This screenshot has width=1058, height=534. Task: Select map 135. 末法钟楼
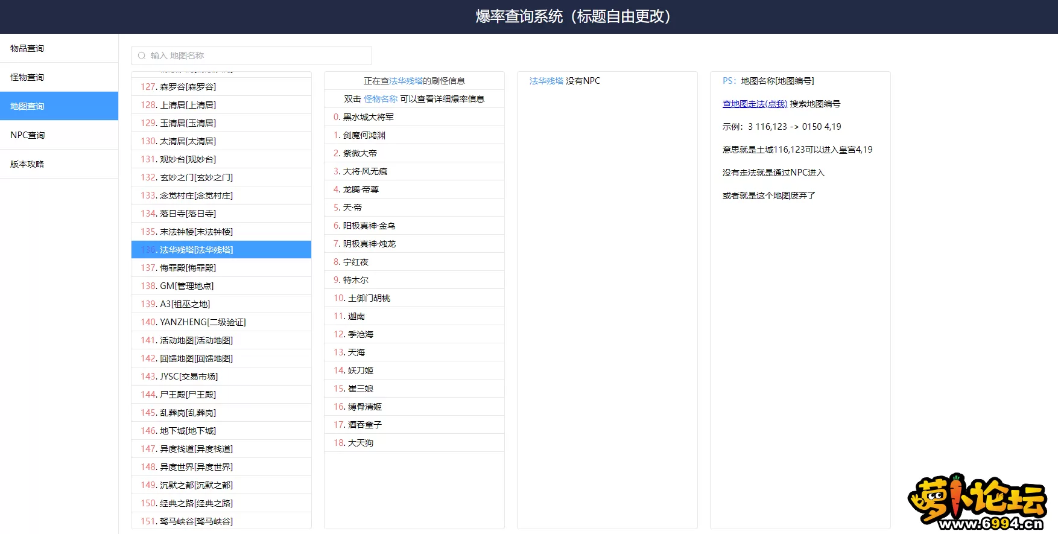click(x=221, y=232)
